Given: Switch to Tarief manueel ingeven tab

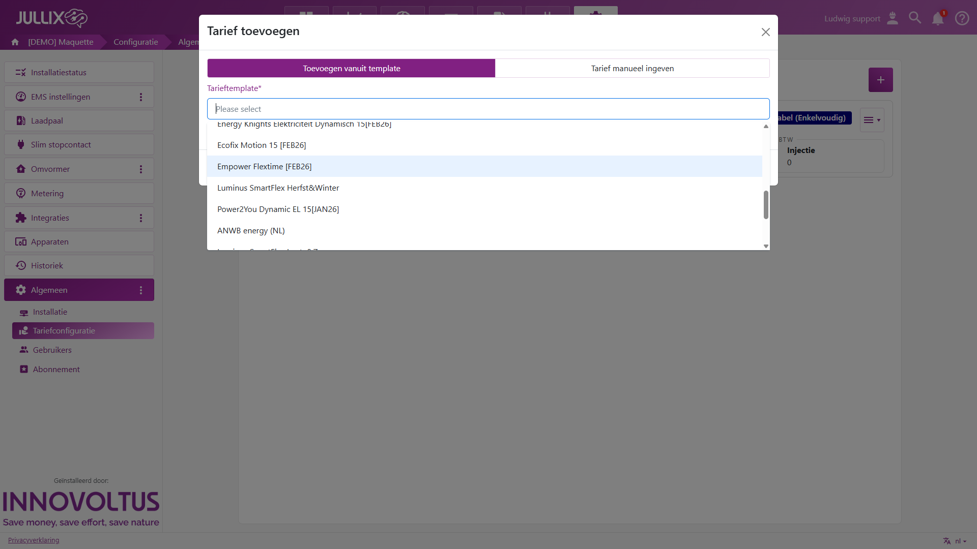Looking at the screenshot, I should 632,68.
